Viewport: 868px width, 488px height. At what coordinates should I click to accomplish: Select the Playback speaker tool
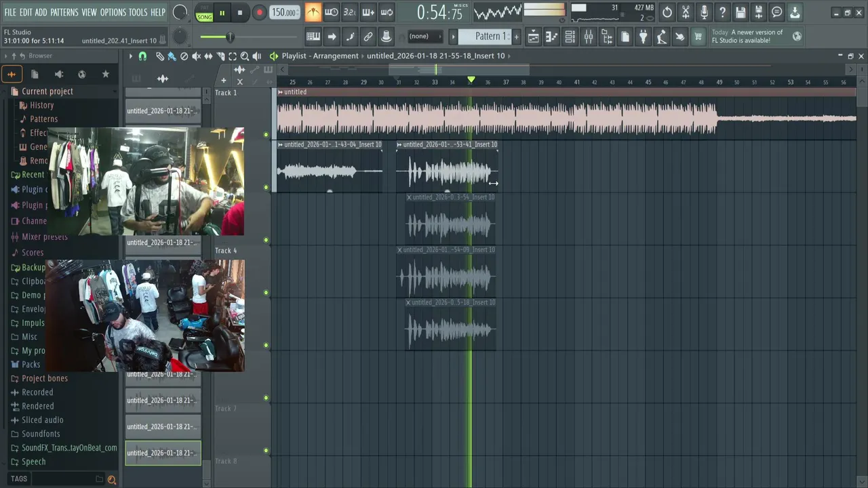point(257,56)
